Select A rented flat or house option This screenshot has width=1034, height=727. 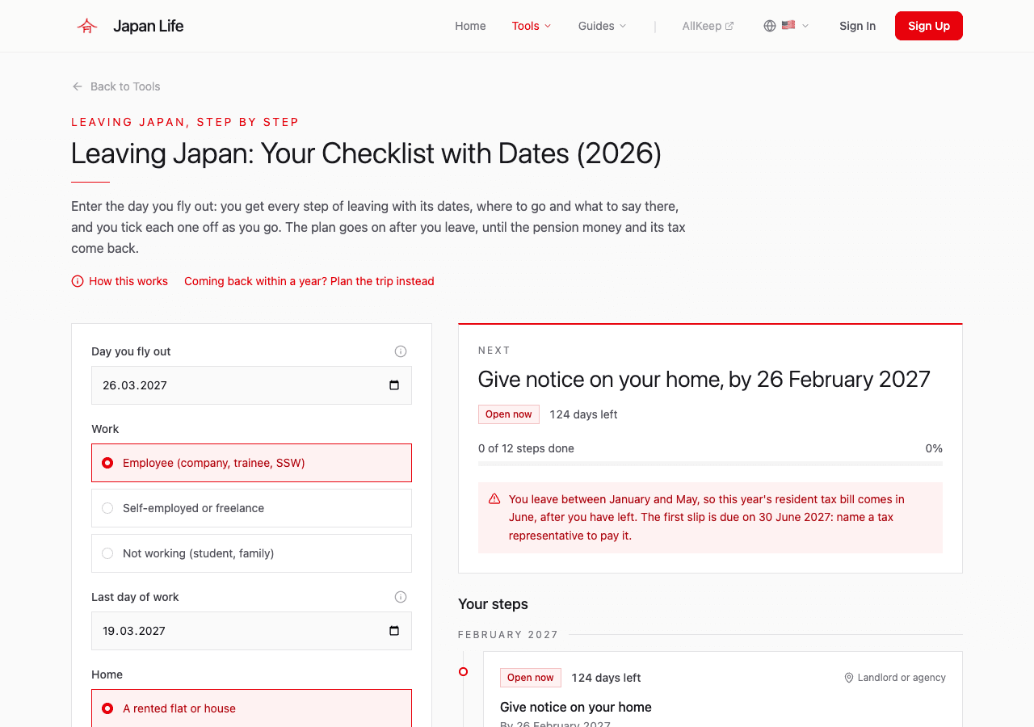251,708
